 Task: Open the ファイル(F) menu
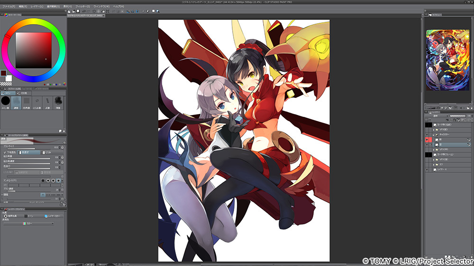pos(9,6)
